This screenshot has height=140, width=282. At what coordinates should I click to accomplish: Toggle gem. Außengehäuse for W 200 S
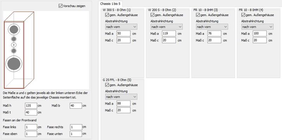coord(152,15)
